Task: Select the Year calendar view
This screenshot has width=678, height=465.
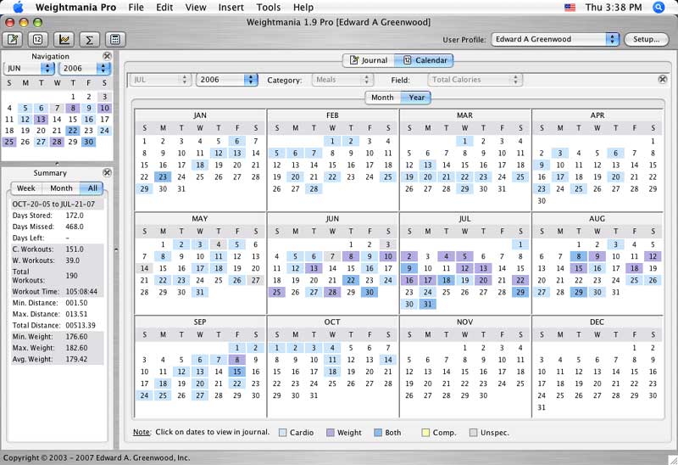Action: click(x=416, y=98)
